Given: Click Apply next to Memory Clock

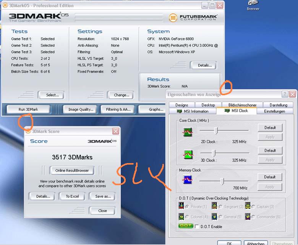Looking at the screenshot, I should tap(270, 187).
